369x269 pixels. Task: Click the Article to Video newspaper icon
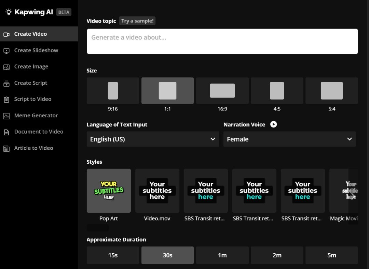pyautogui.click(x=6, y=148)
